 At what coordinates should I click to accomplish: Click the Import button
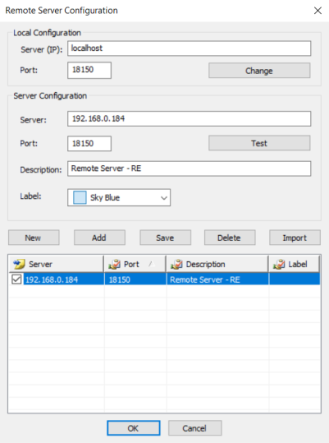(295, 238)
